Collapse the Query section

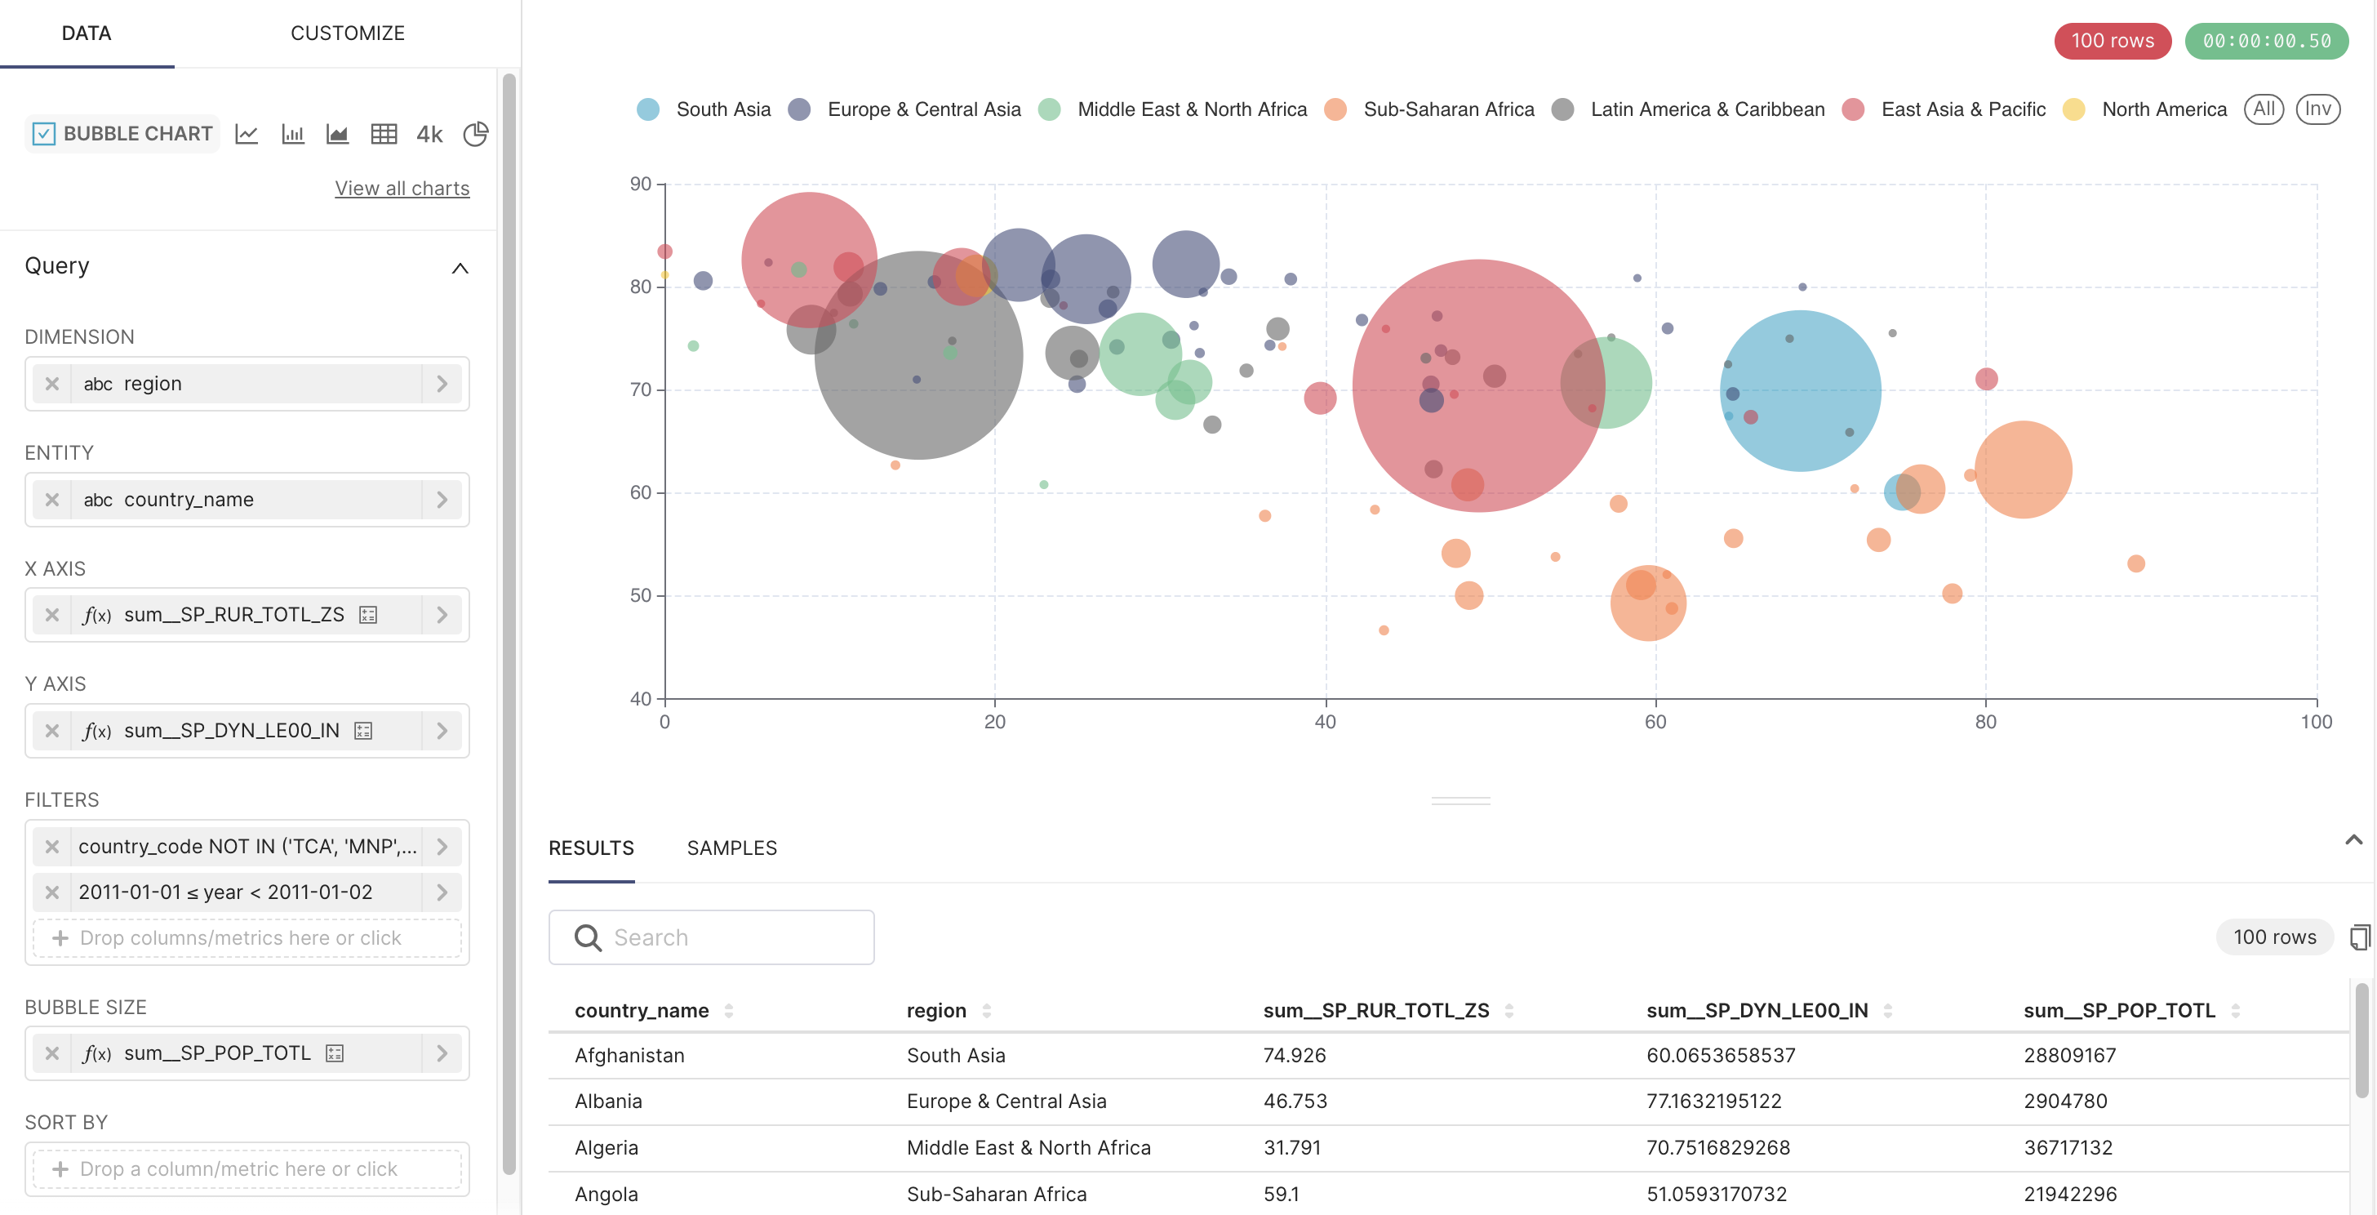click(x=460, y=268)
